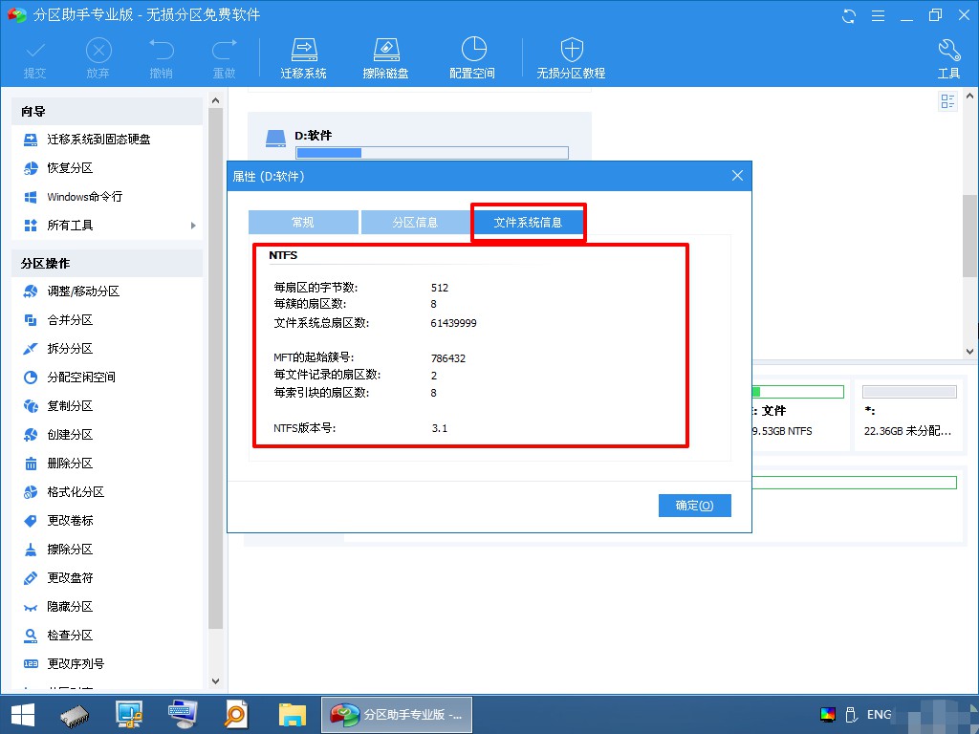Switch to the 分区信息 tab

point(415,222)
